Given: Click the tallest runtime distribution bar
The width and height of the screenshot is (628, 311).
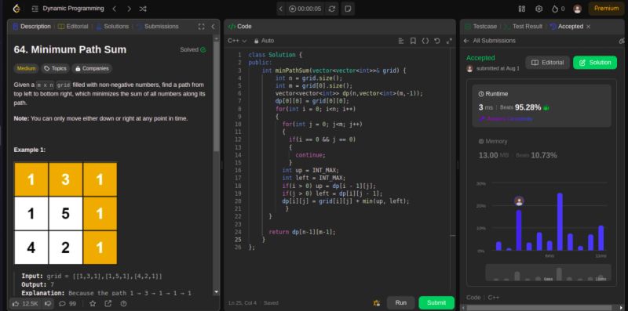Looking at the screenshot, I should pyautogui.click(x=560, y=222).
